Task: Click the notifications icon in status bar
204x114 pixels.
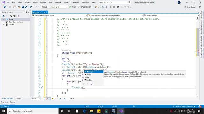Action: tap(200, 106)
